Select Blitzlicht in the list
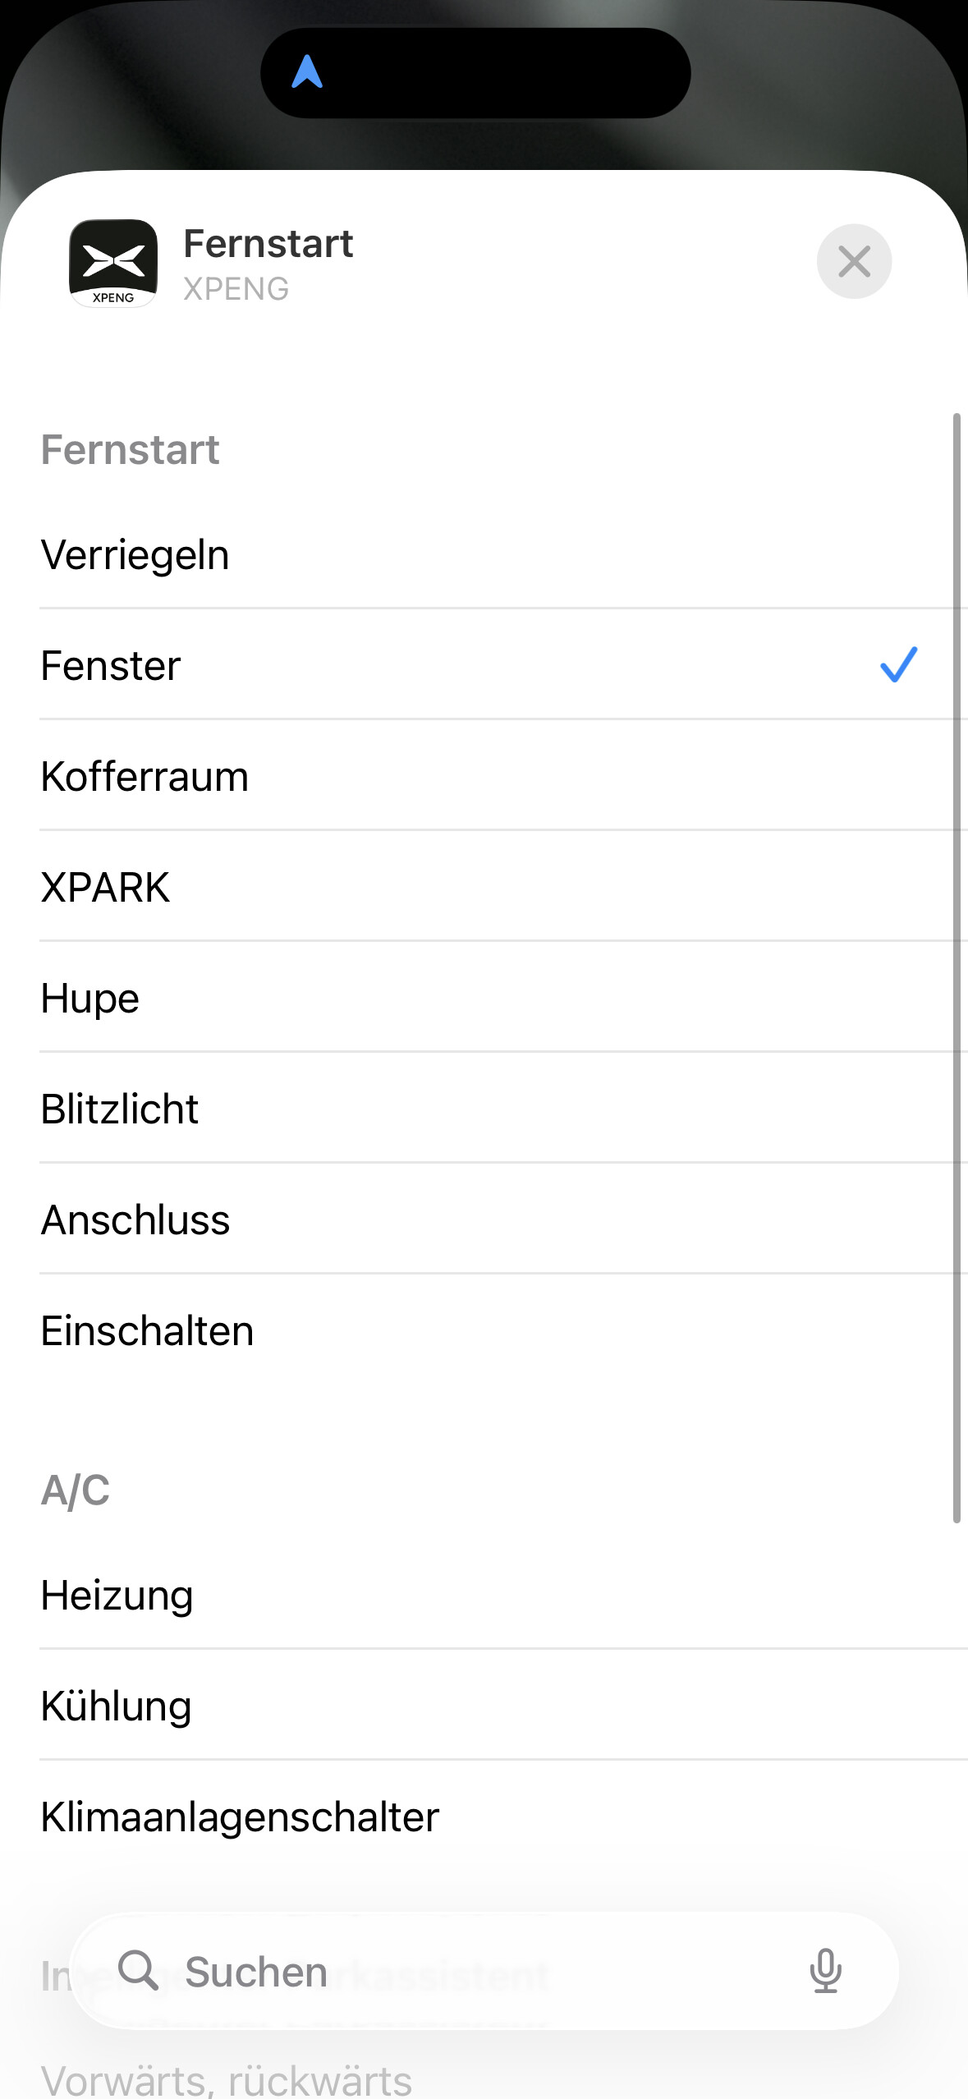Image resolution: width=968 pixels, height=2099 pixels. click(120, 1109)
